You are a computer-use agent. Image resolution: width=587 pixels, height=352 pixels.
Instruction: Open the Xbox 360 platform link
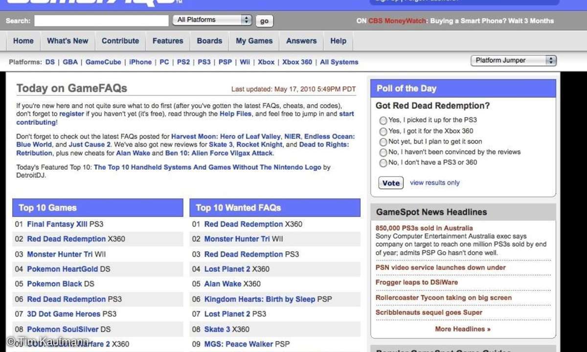(x=297, y=62)
